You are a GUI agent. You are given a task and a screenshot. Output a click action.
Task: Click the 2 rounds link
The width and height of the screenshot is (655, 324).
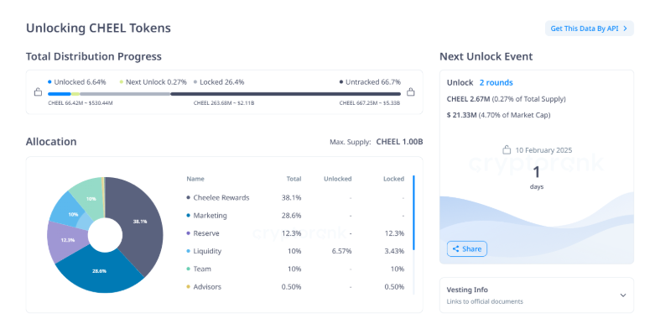496,83
